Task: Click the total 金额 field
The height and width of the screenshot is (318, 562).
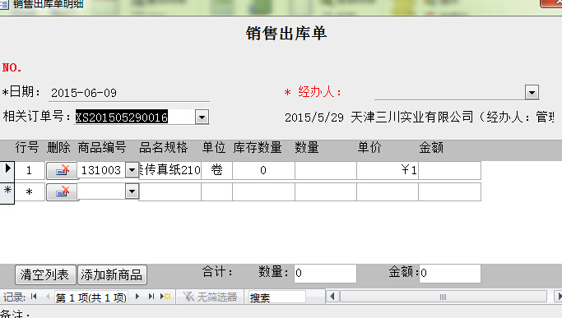Action: click(450, 274)
